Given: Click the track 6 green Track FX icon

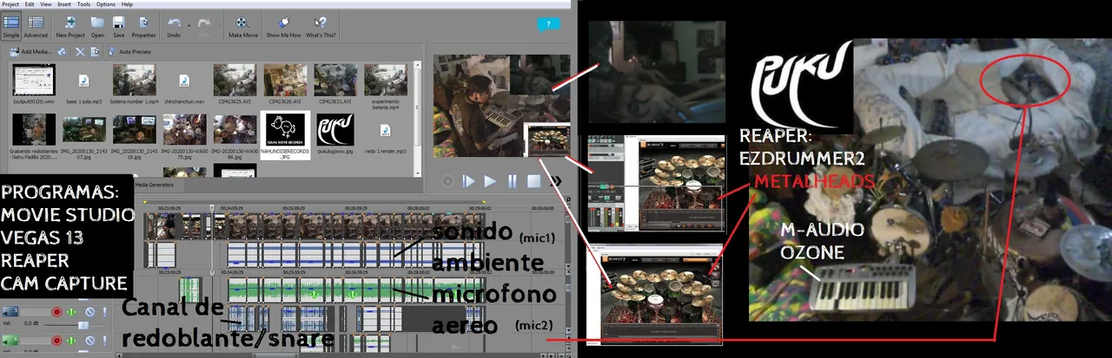Looking at the screenshot, I should [x=71, y=341].
